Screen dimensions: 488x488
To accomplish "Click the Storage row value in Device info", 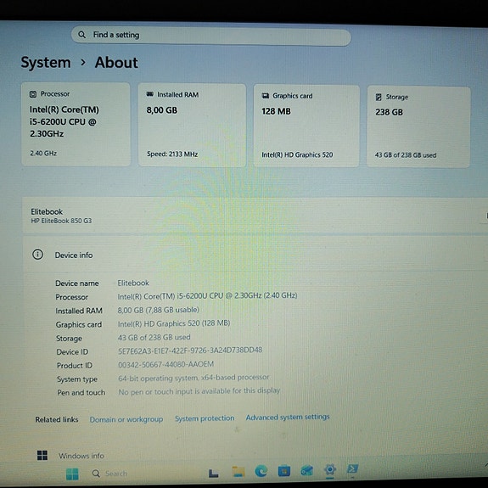I will [154, 338].
